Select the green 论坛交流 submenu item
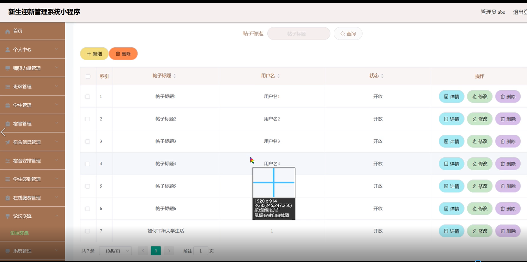 tap(19, 233)
